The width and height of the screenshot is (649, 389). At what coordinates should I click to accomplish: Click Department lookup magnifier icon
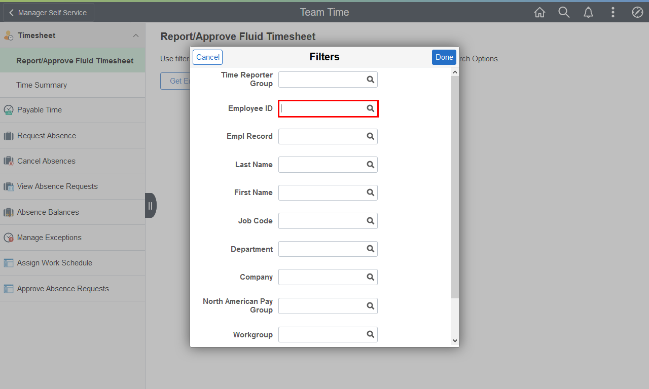[x=371, y=249]
